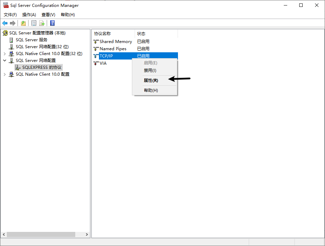The width and height of the screenshot is (325, 246).
Task: Choose 属性(R) from the context menu
Action: click(x=151, y=81)
